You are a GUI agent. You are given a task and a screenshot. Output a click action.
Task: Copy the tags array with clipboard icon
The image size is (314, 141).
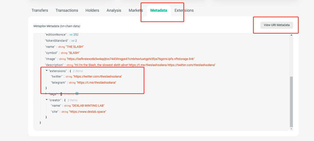pyautogui.click(x=77, y=94)
